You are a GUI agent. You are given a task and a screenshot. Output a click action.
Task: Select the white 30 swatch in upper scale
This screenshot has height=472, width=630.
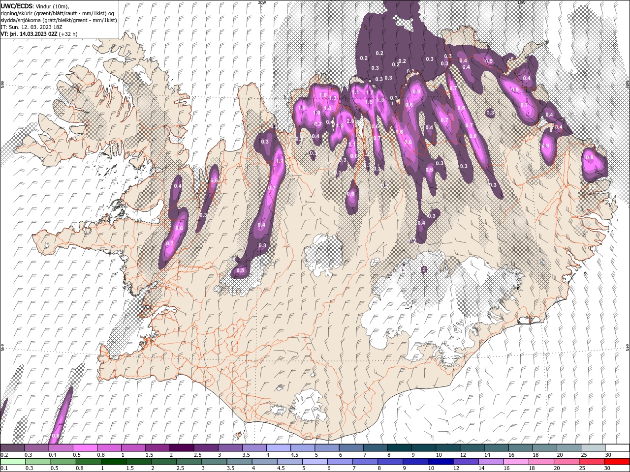pos(617,448)
